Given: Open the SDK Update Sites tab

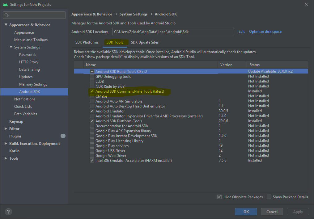Looking at the screenshot, I should [145, 42].
